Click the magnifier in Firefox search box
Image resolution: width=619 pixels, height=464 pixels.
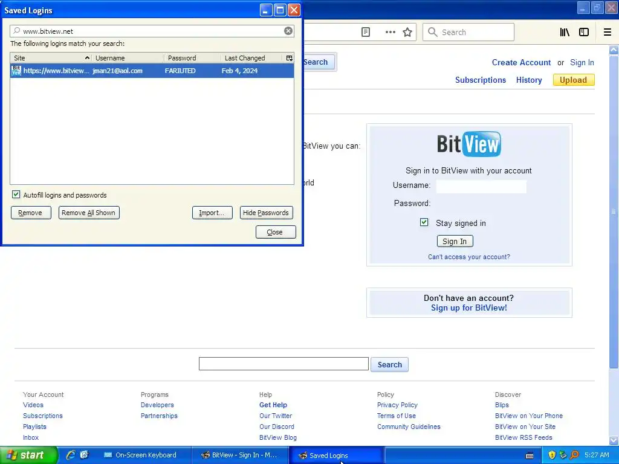(433, 32)
